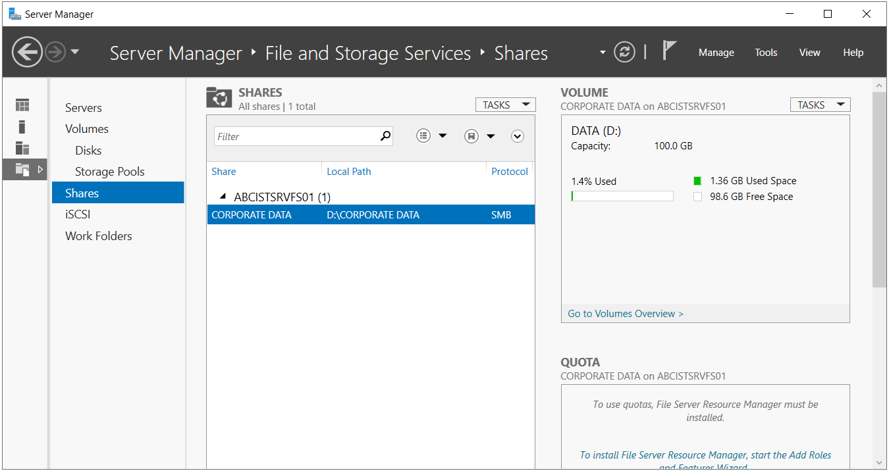
Task: Click the vertical scrollbar thumb
Action: [x=879, y=189]
